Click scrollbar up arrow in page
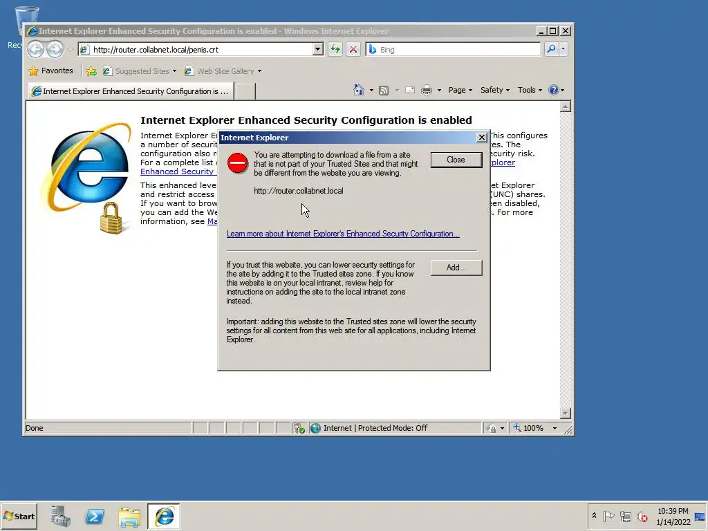708x531 pixels. point(566,106)
